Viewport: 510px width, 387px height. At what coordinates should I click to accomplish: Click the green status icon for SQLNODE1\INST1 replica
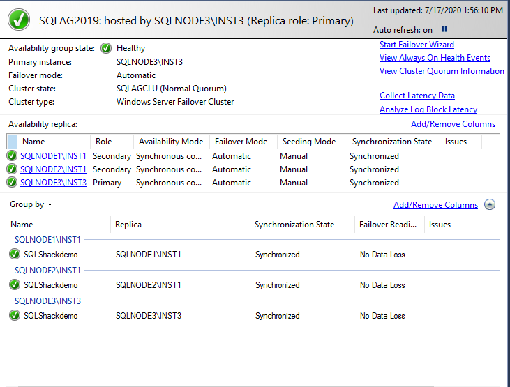[x=12, y=156]
